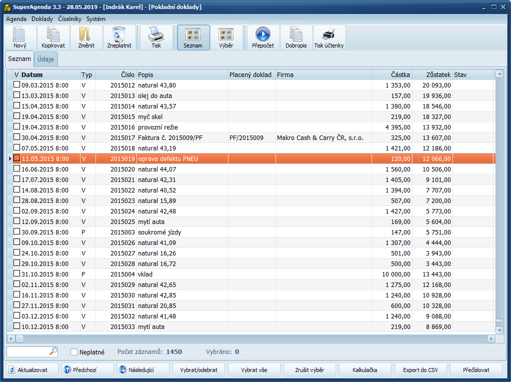This screenshot has height=382, width=511.
Task: Select the PF/2015009 cell
Action: (252, 138)
